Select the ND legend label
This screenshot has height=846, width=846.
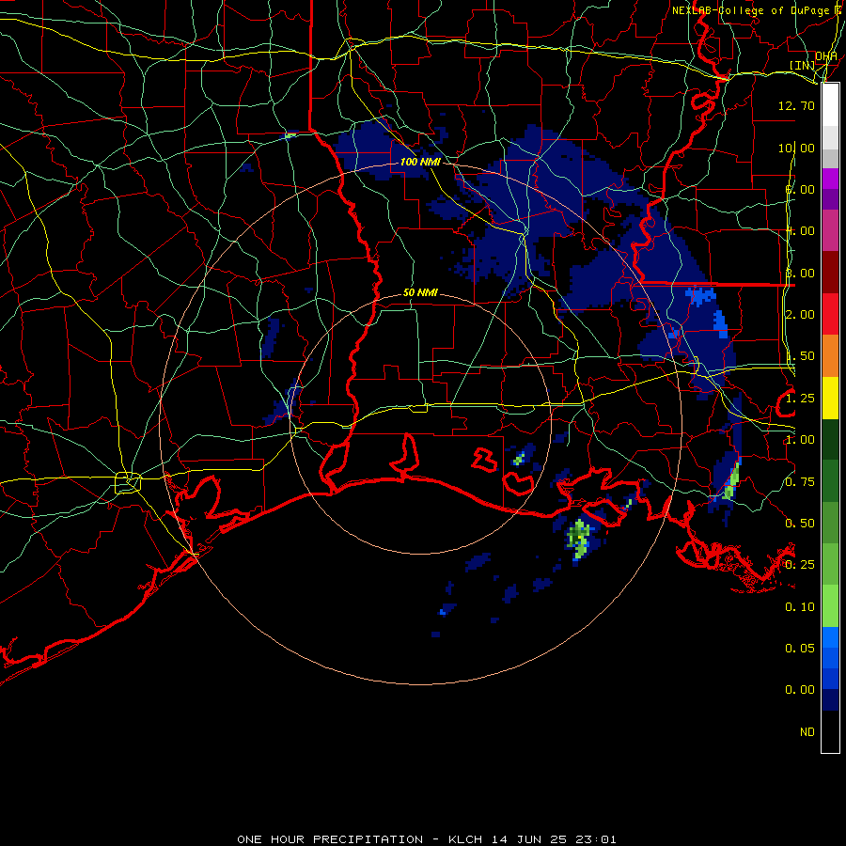(807, 732)
